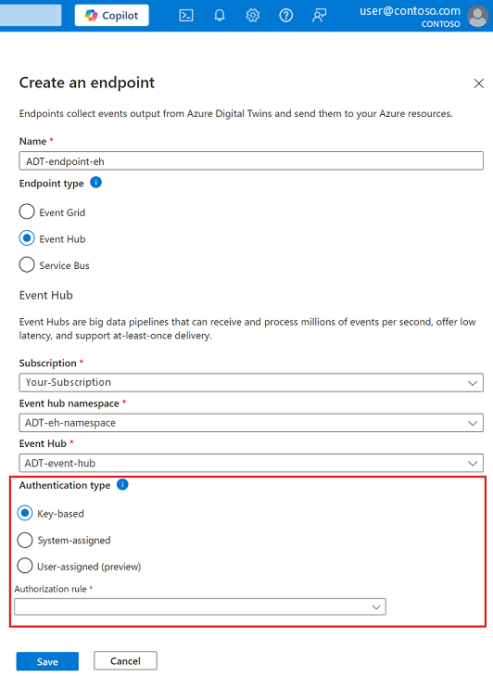
Task: Show Authentication type info tooltip
Action: pyautogui.click(x=122, y=484)
